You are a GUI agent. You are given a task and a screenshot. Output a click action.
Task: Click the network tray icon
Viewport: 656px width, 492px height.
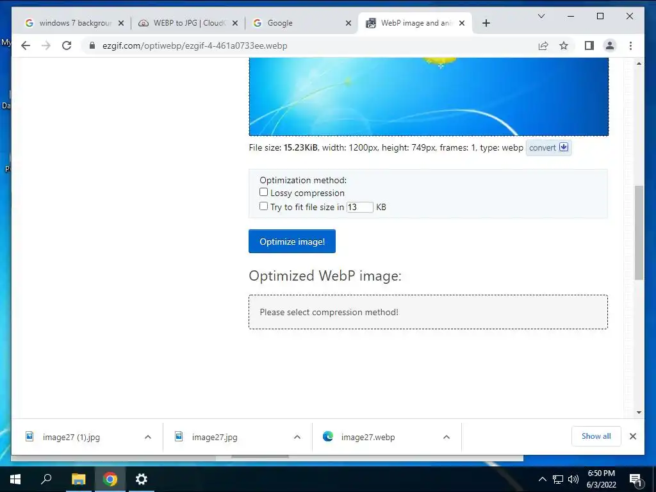click(x=558, y=479)
